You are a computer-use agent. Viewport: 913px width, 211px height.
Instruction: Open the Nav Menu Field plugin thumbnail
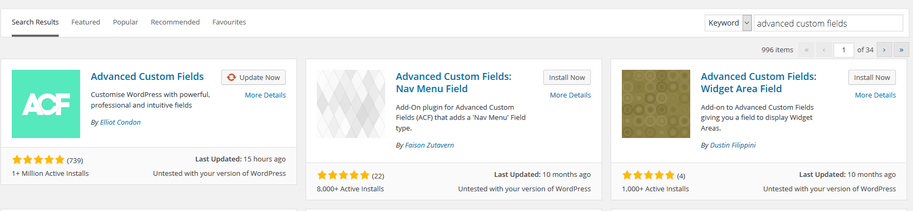(x=351, y=104)
